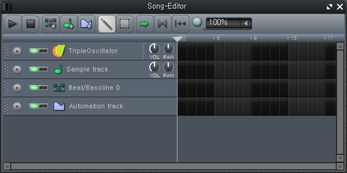Screen dimensions: 347x173
Task: Select the Beat/Bassline 0 label
Action: pyautogui.click(x=94, y=87)
